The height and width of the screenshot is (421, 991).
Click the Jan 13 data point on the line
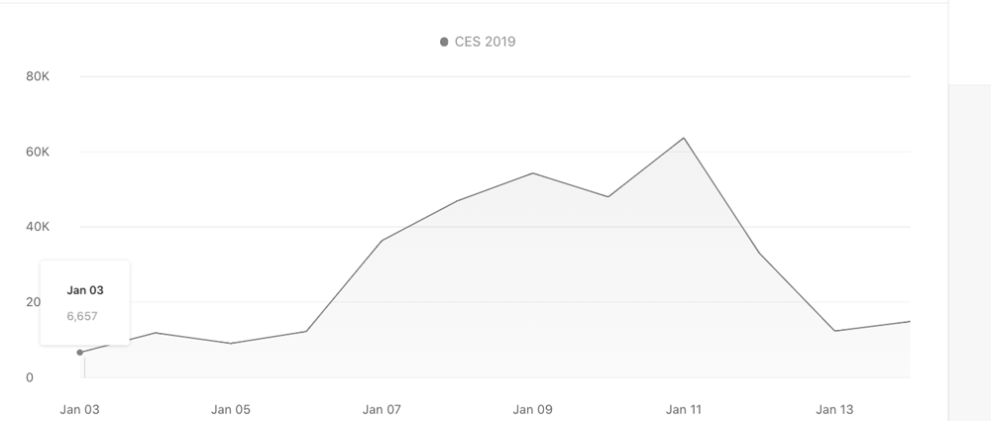pyautogui.click(x=834, y=331)
